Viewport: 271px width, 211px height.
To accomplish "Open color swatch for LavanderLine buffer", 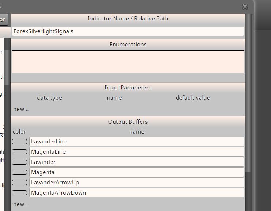I will pyautogui.click(x=19, y=142).
